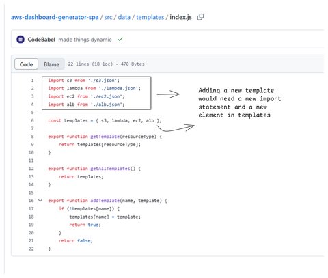The image size is (328, 278).
Task: Collapse the addTemplate function at line 16
Action: pyautogui.click(x=40, y=201)
